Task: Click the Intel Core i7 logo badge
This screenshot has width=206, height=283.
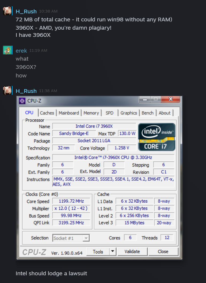Action: 157,137
